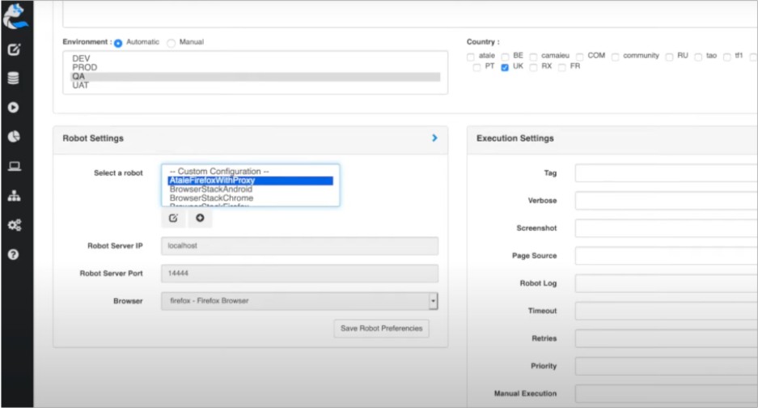The image size is (758, 408).
Task: Open the Retries dropdown field
Action: (x=666, y=338)
